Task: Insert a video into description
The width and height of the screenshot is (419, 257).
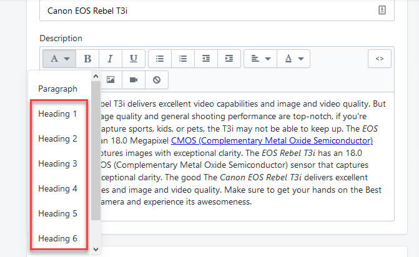Action: click(x=134, y=80)
